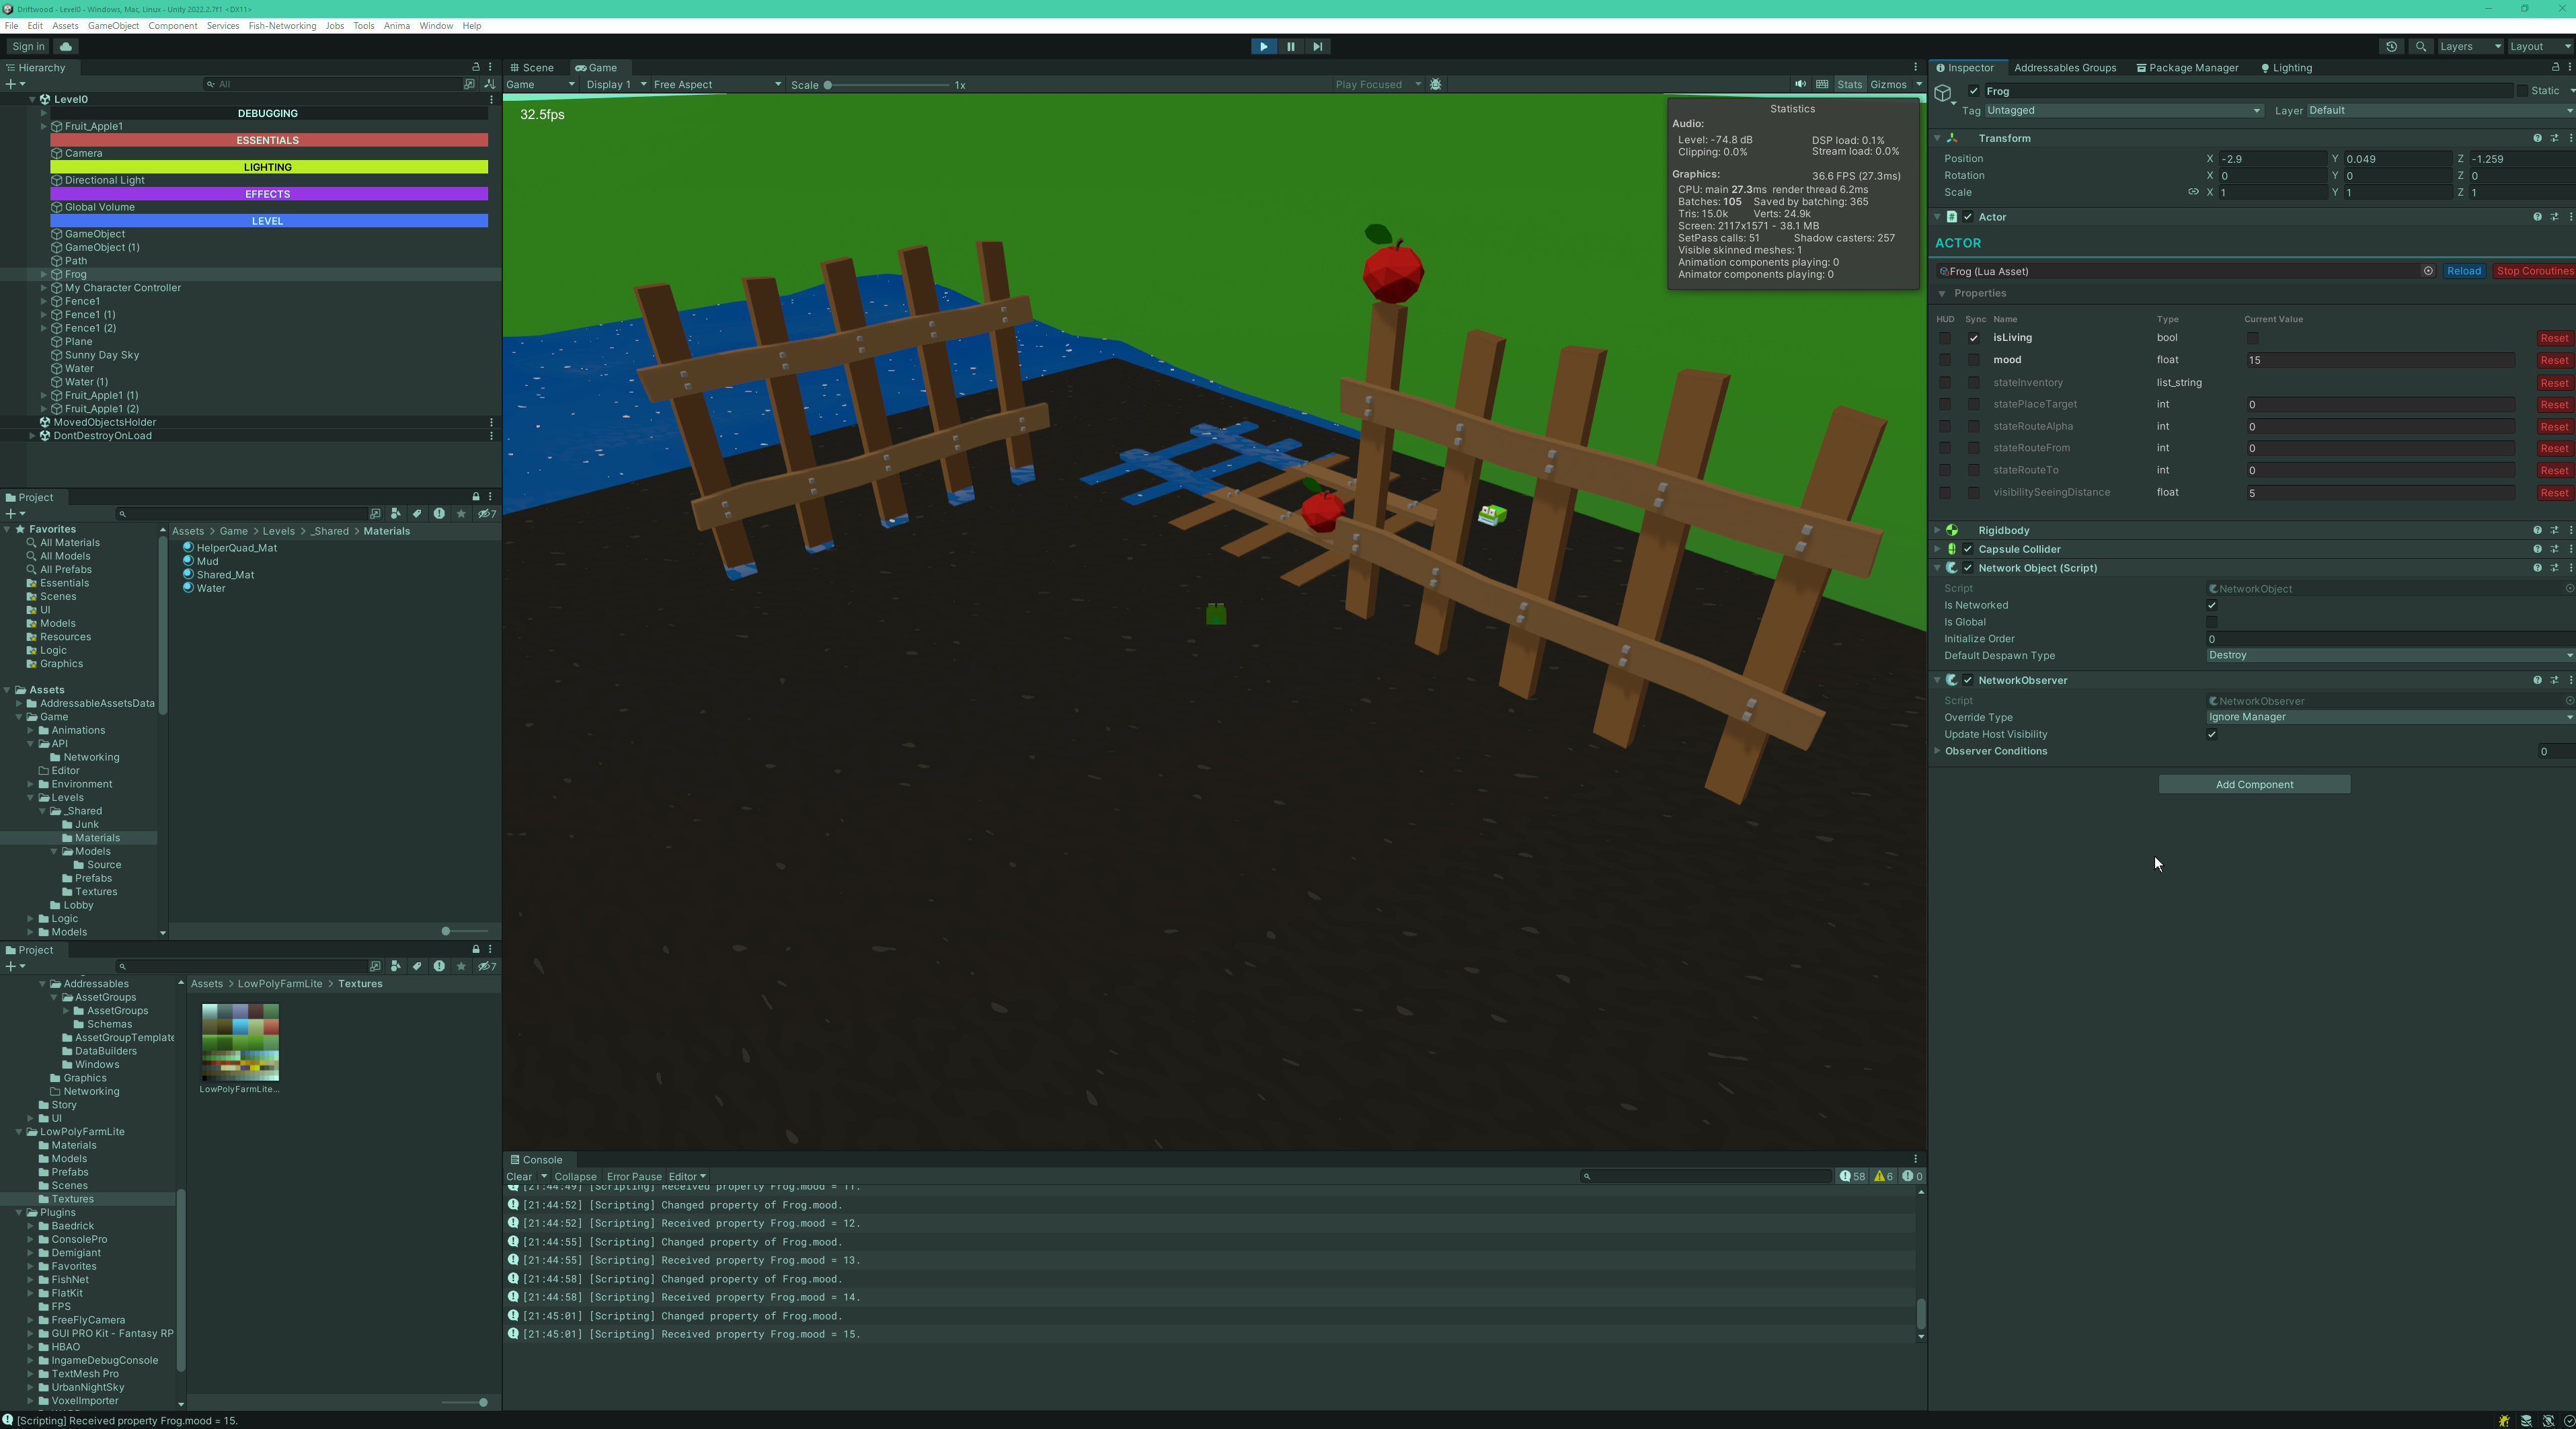Uncheck the Is Networked checkbox
Image resolution: width=2576 pixels, height=1429 pixels.
[2211, 605]
